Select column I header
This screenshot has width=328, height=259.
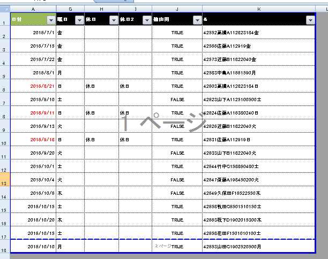136,9
